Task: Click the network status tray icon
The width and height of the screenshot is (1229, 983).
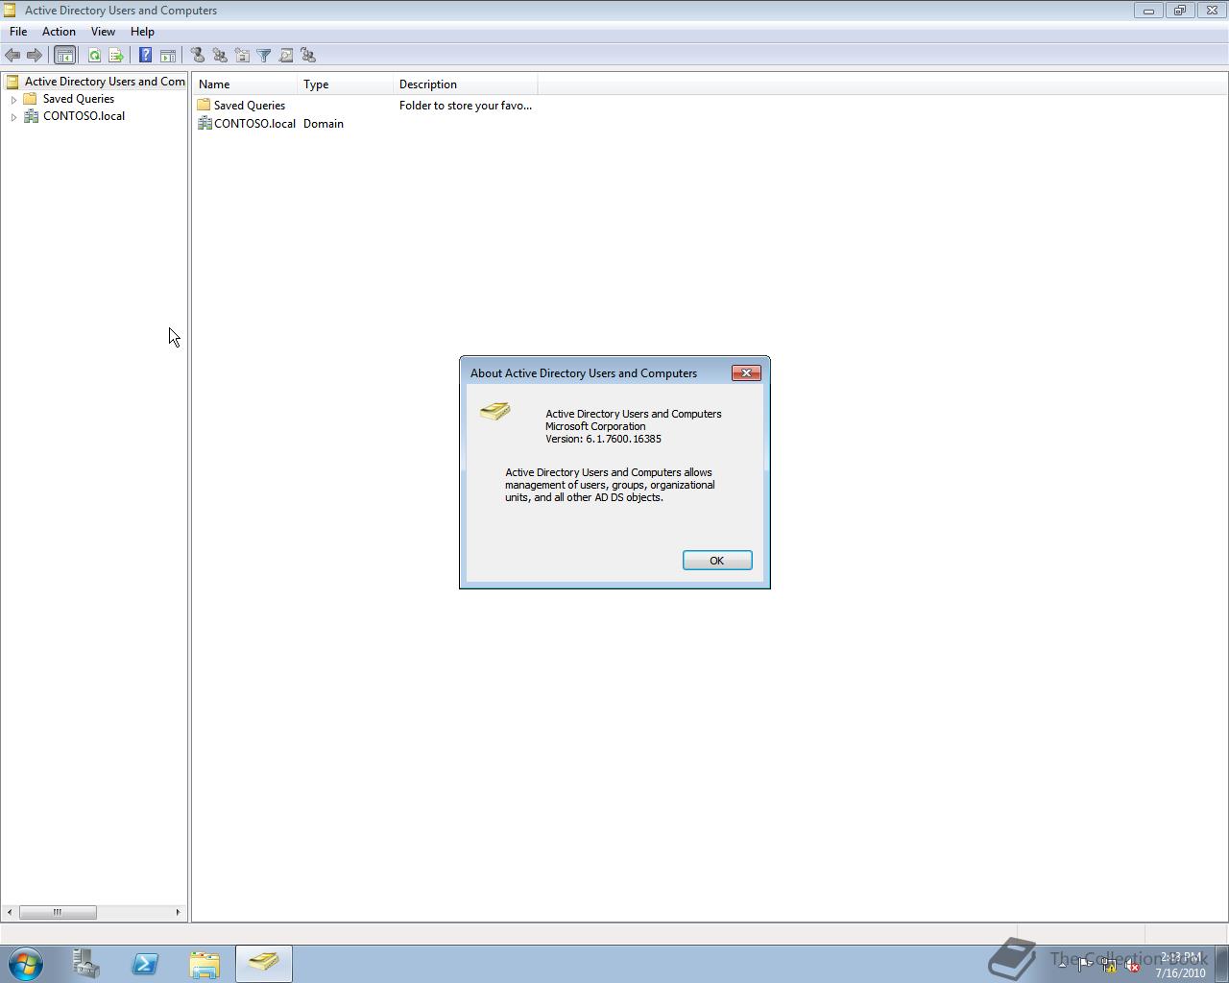Action: [x=1108, y=966]
